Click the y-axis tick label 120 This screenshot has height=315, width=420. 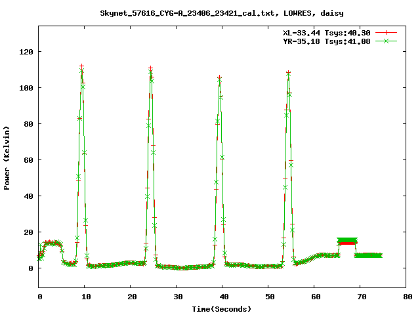click(26, 52)
